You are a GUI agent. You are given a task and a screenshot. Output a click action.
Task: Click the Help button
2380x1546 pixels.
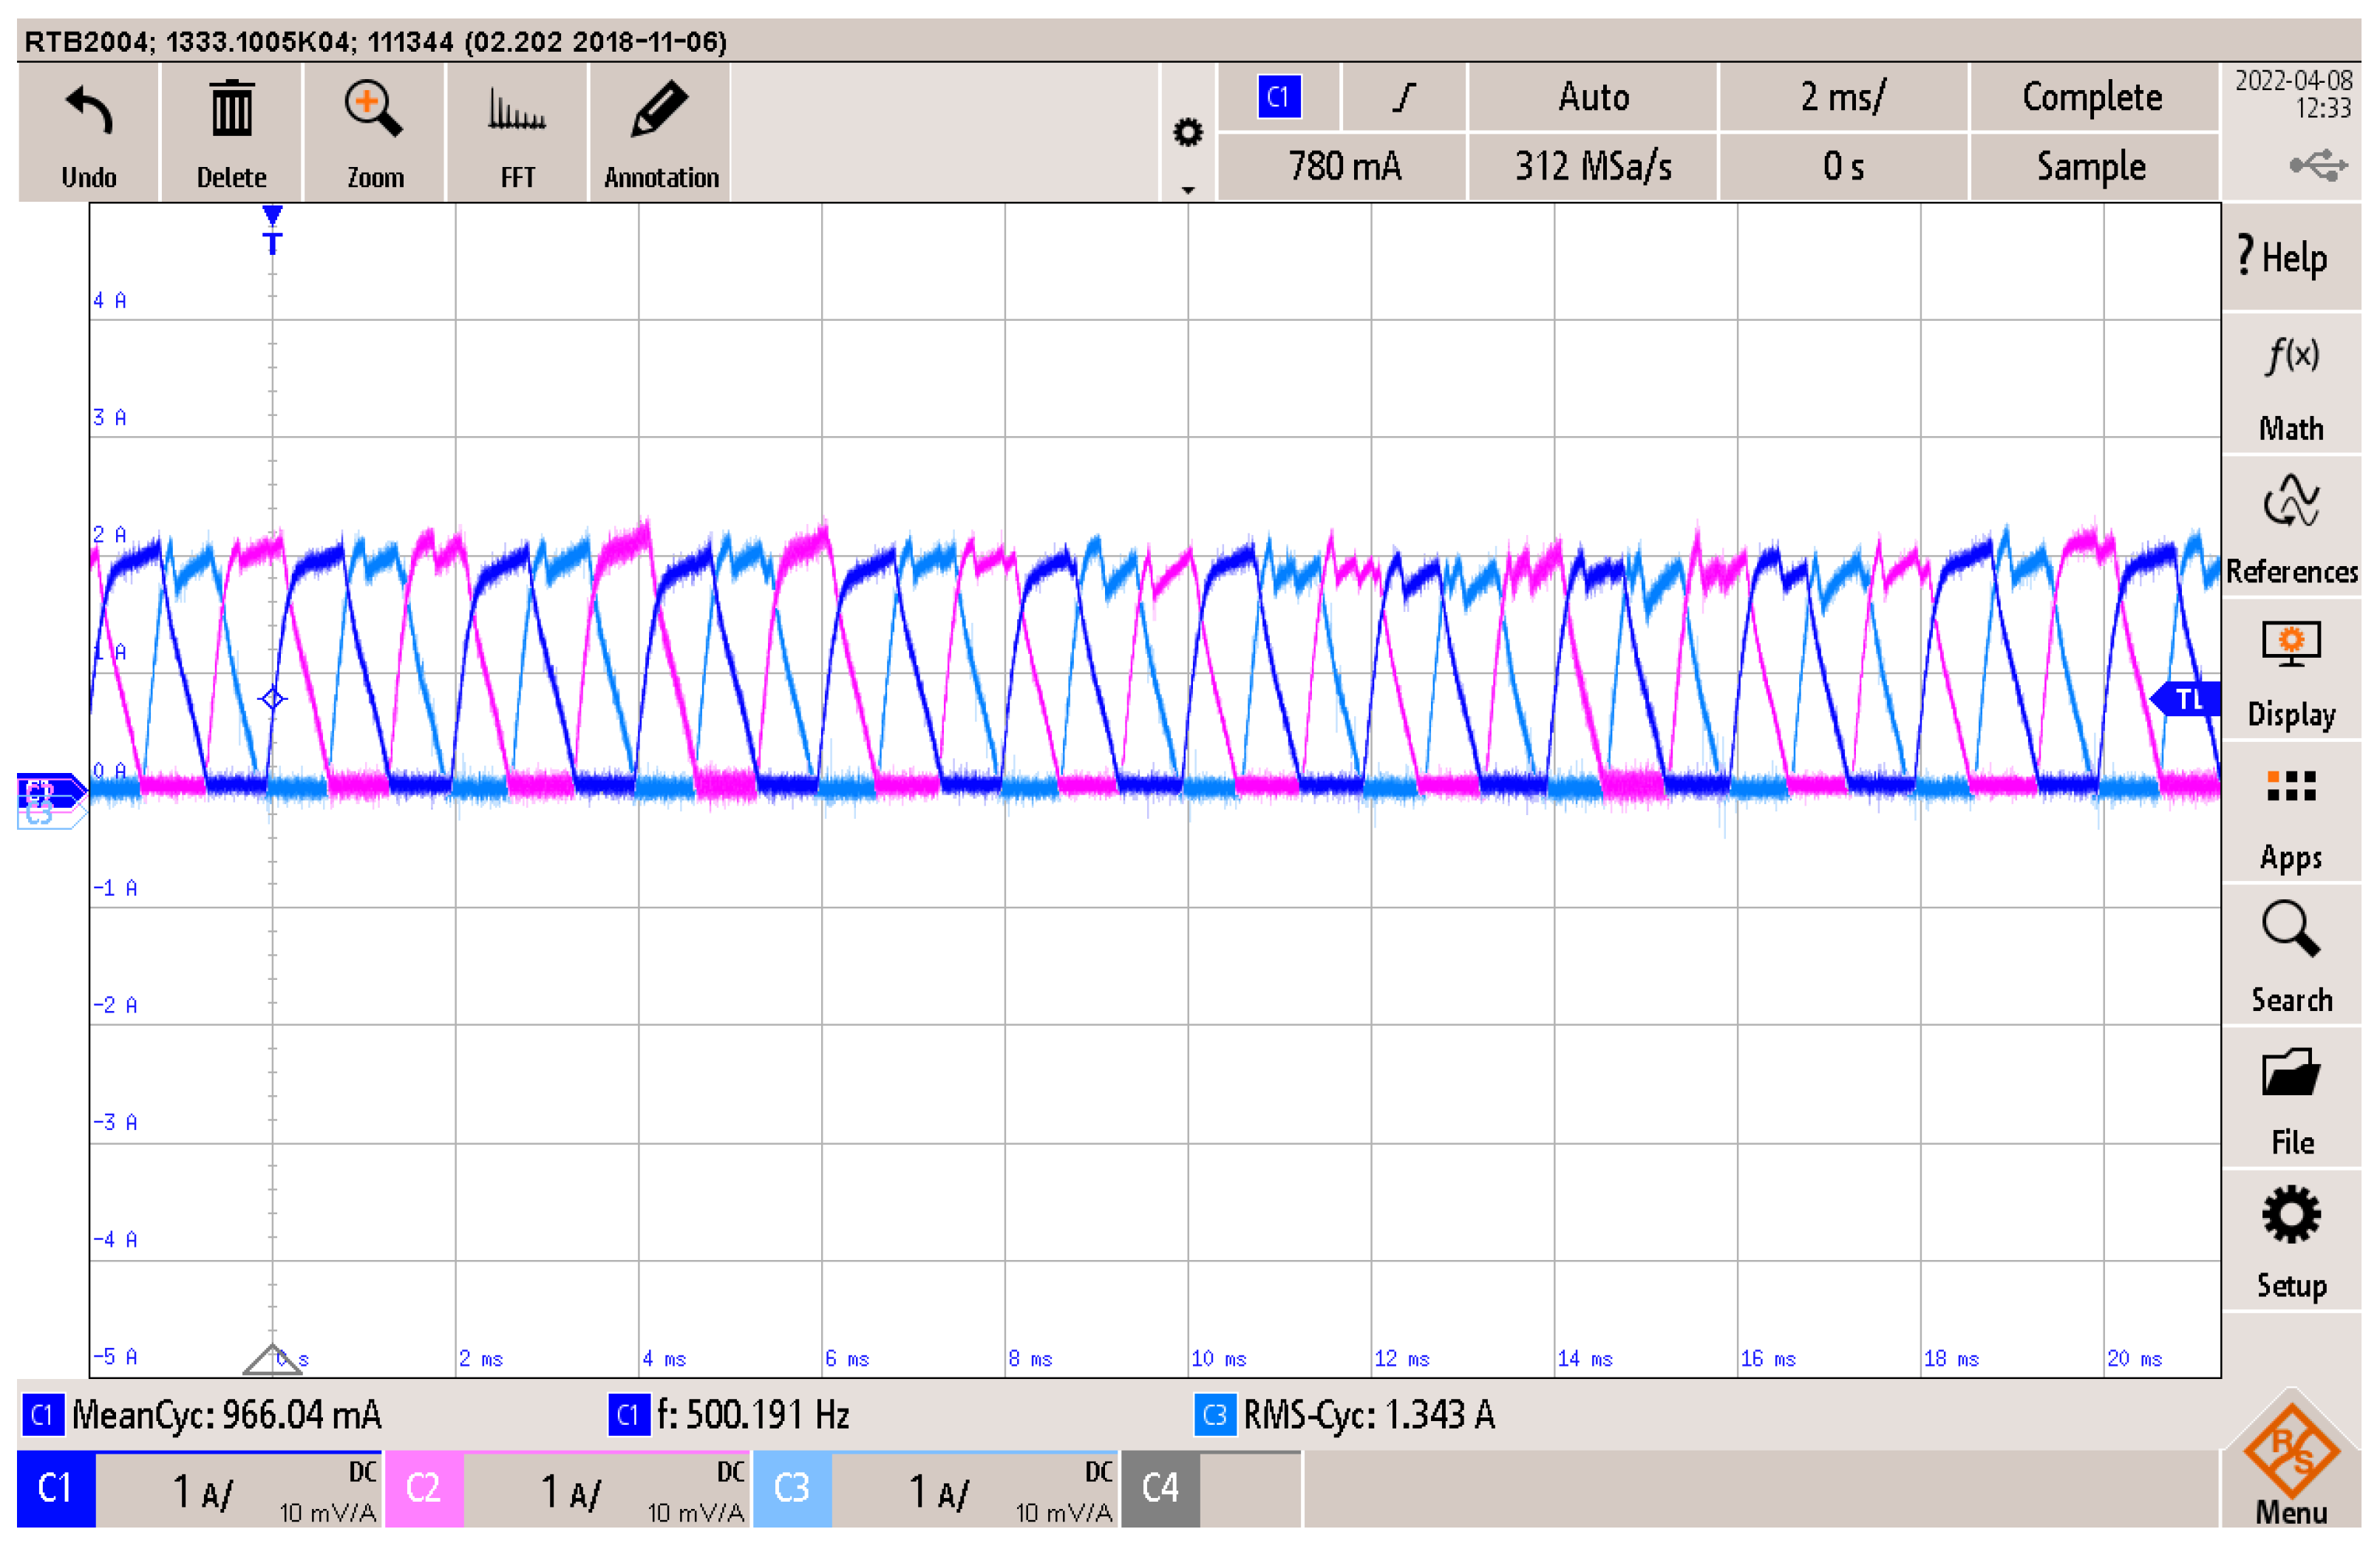pos(2290,257)
